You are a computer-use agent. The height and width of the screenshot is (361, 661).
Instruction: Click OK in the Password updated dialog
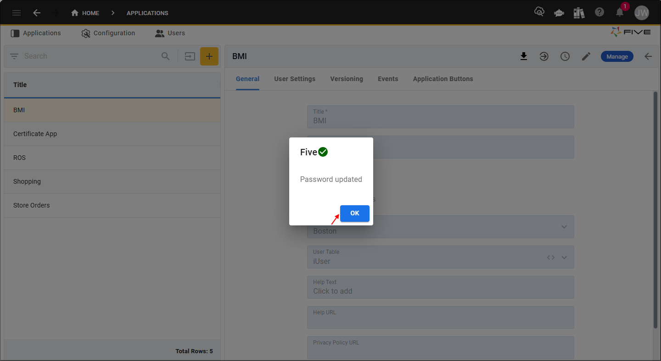point(354,213)
